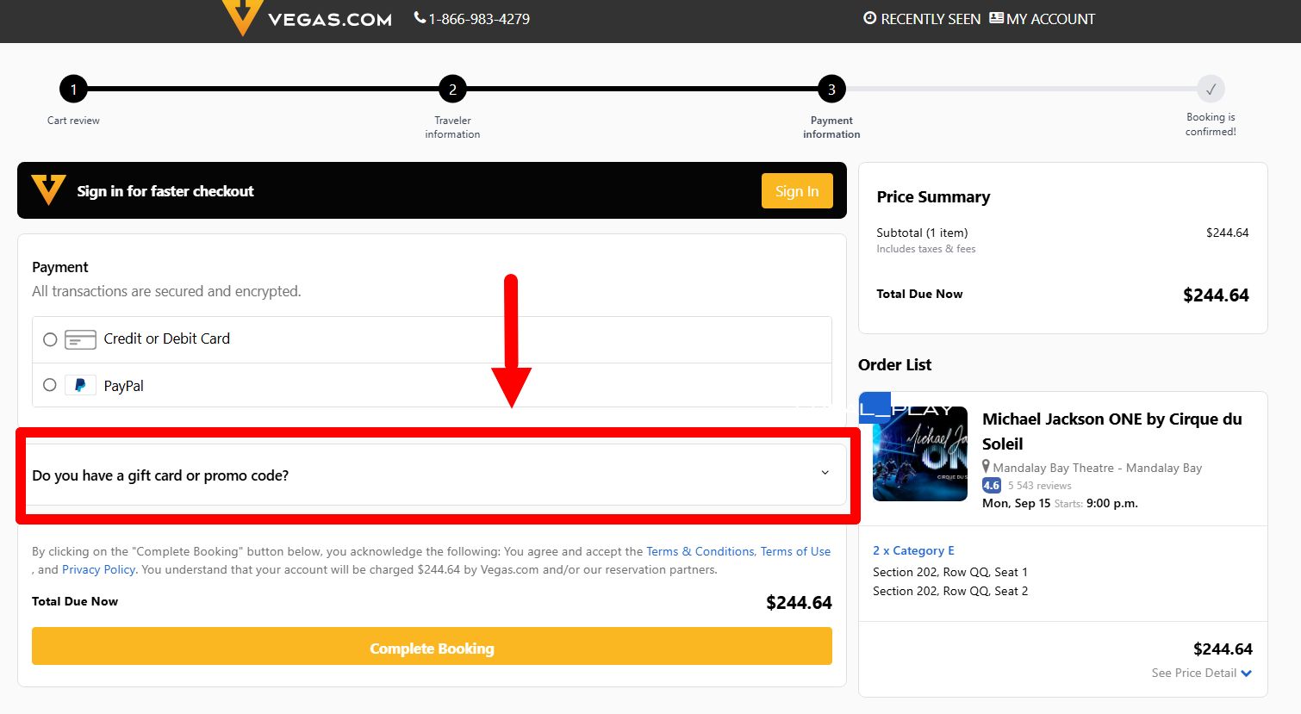This screenshot has width=1301, height=714.
Task: Click the yellow V icon in sign-in banner
Action: click(x=48, y=189)
